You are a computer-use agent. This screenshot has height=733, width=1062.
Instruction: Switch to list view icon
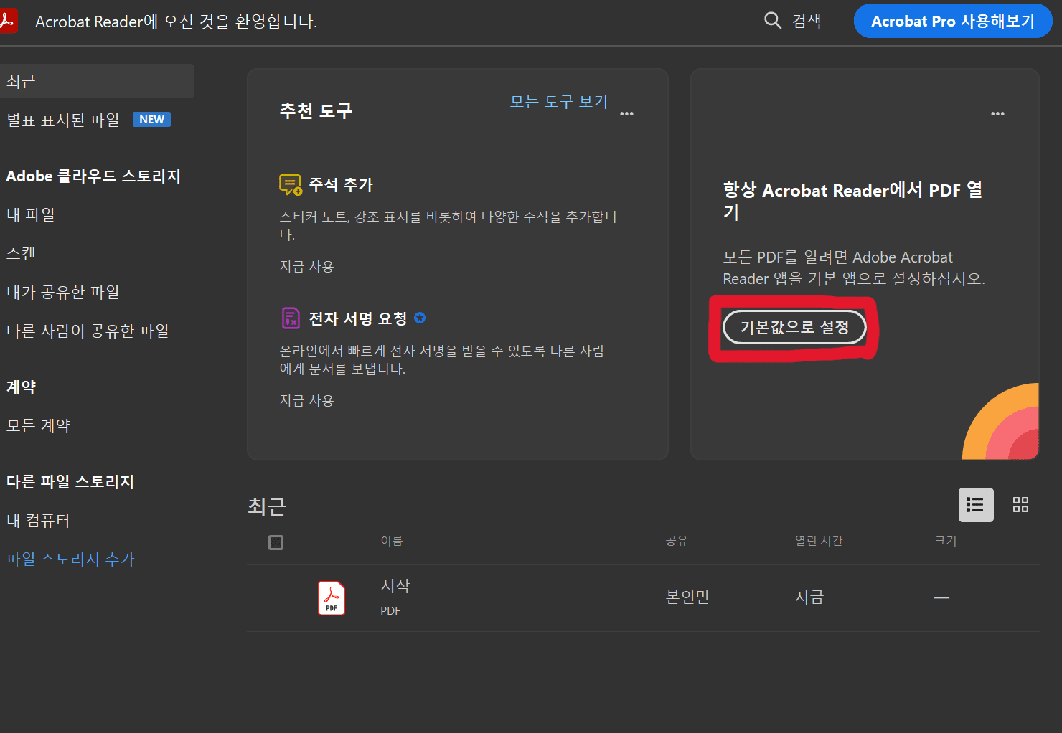[x=976, y=504]
